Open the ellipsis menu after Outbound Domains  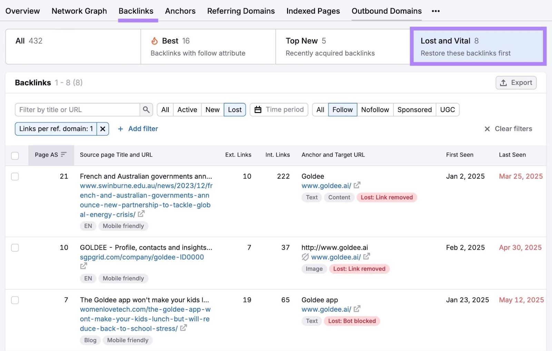pyautogui.click(x=436, y=11)
